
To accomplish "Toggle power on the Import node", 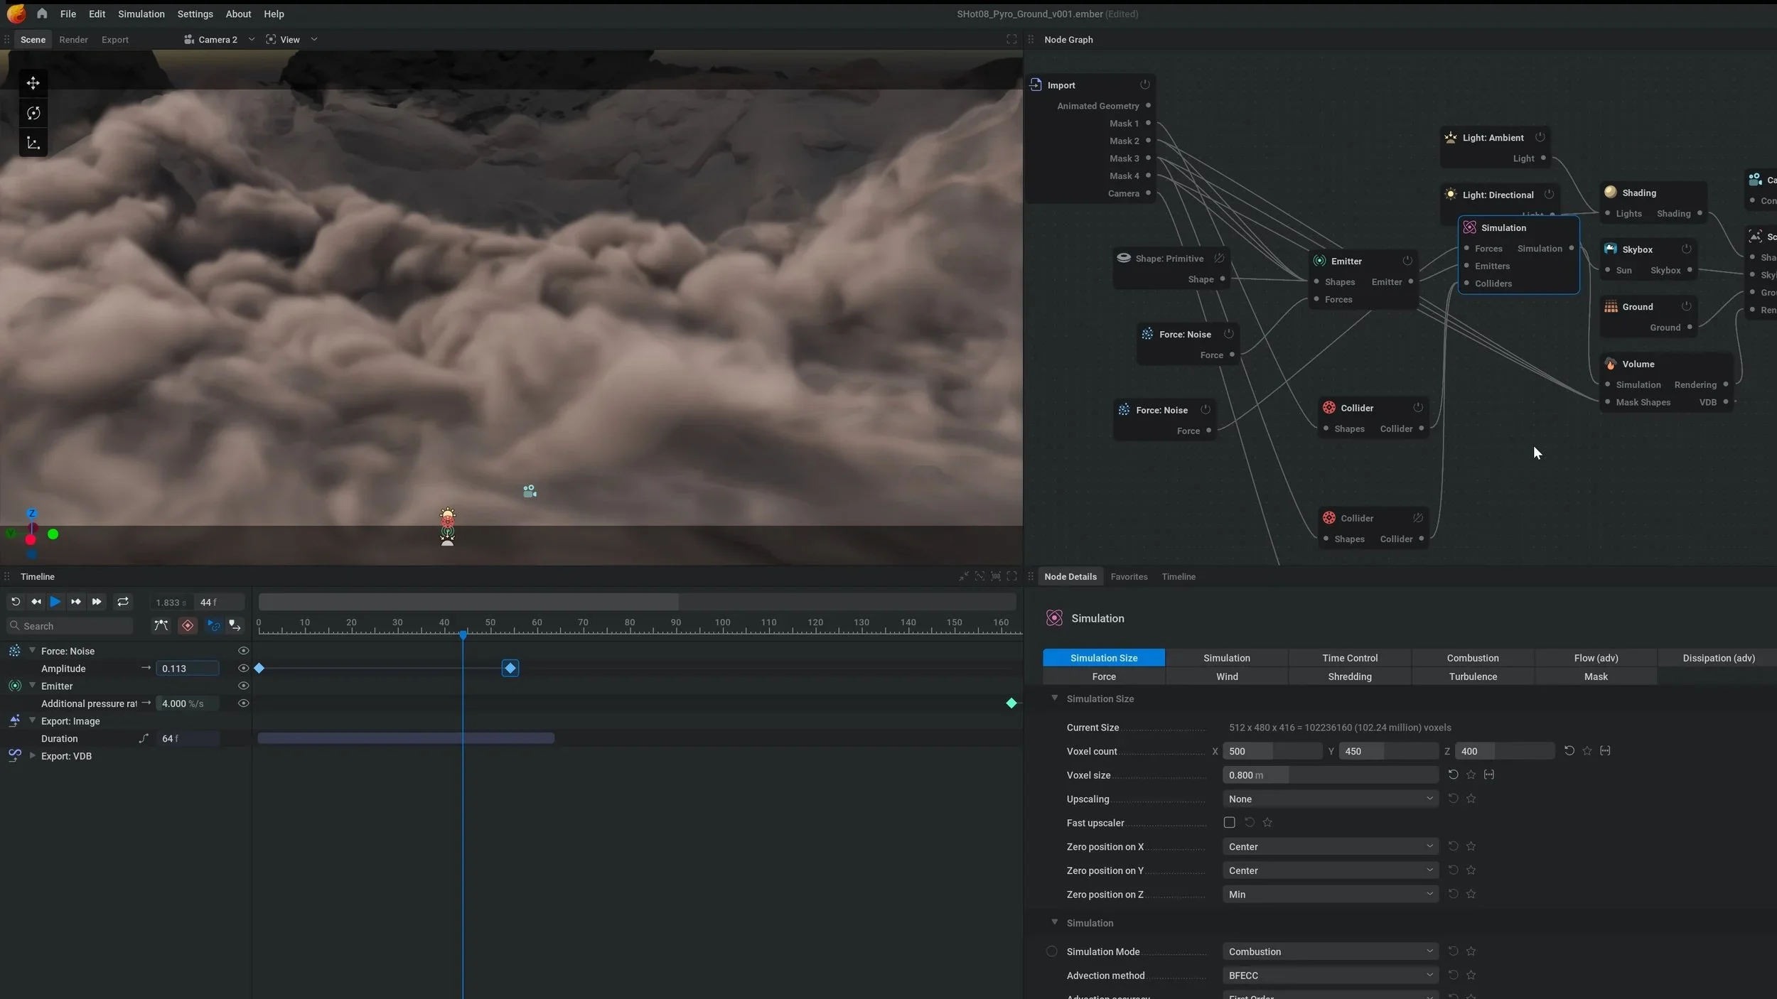I will [1145, 85].
